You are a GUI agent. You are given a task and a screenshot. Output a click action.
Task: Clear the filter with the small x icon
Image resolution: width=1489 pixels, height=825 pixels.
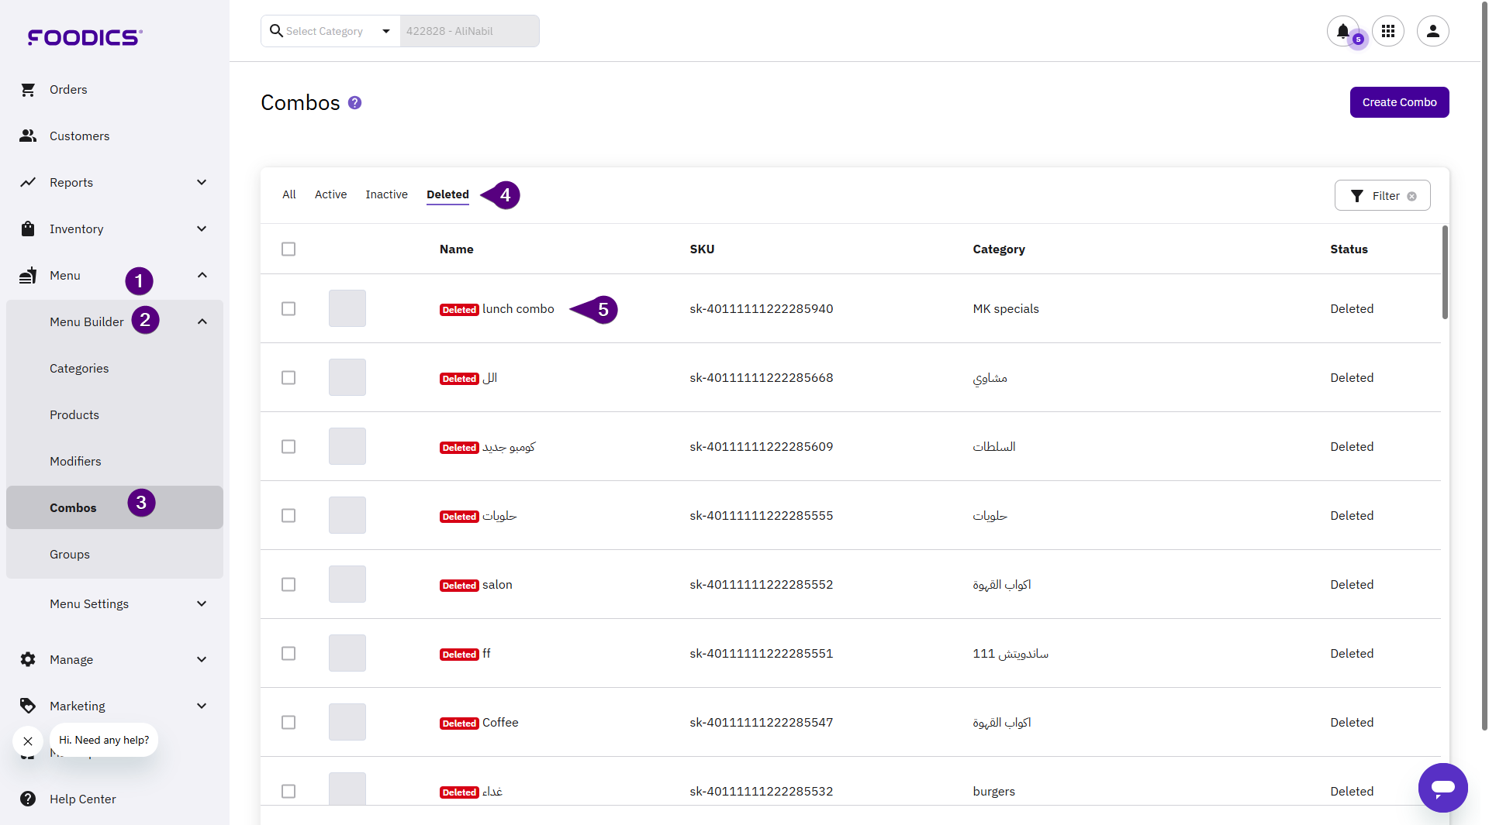coord(1412,197)
